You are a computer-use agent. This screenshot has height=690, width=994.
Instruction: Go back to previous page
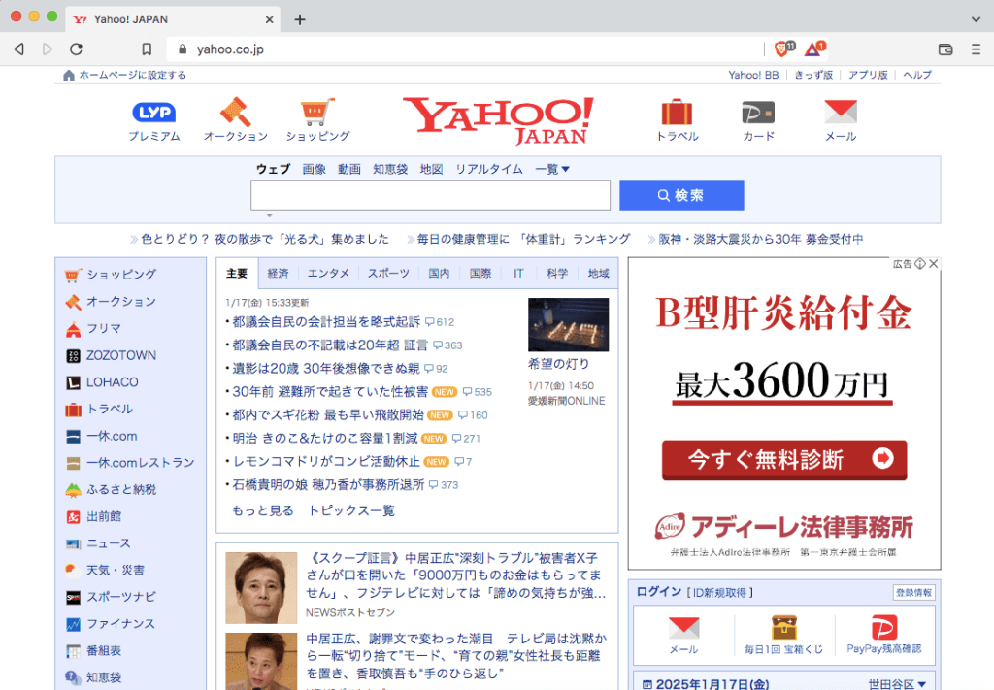(19, 49)
